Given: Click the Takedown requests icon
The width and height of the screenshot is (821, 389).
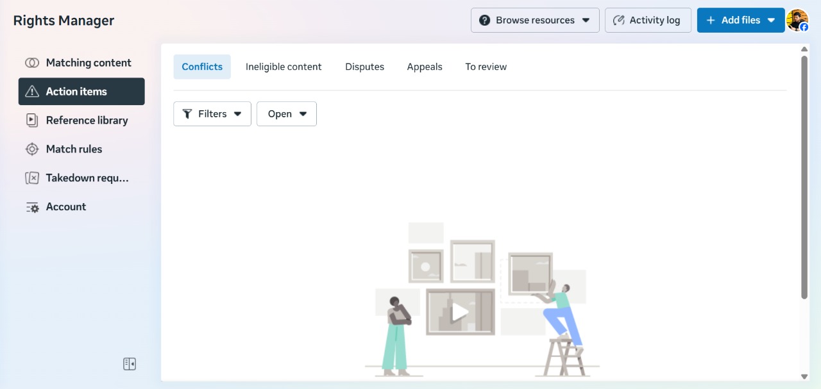Looking at the screenshot, I should tap(32, 178).
